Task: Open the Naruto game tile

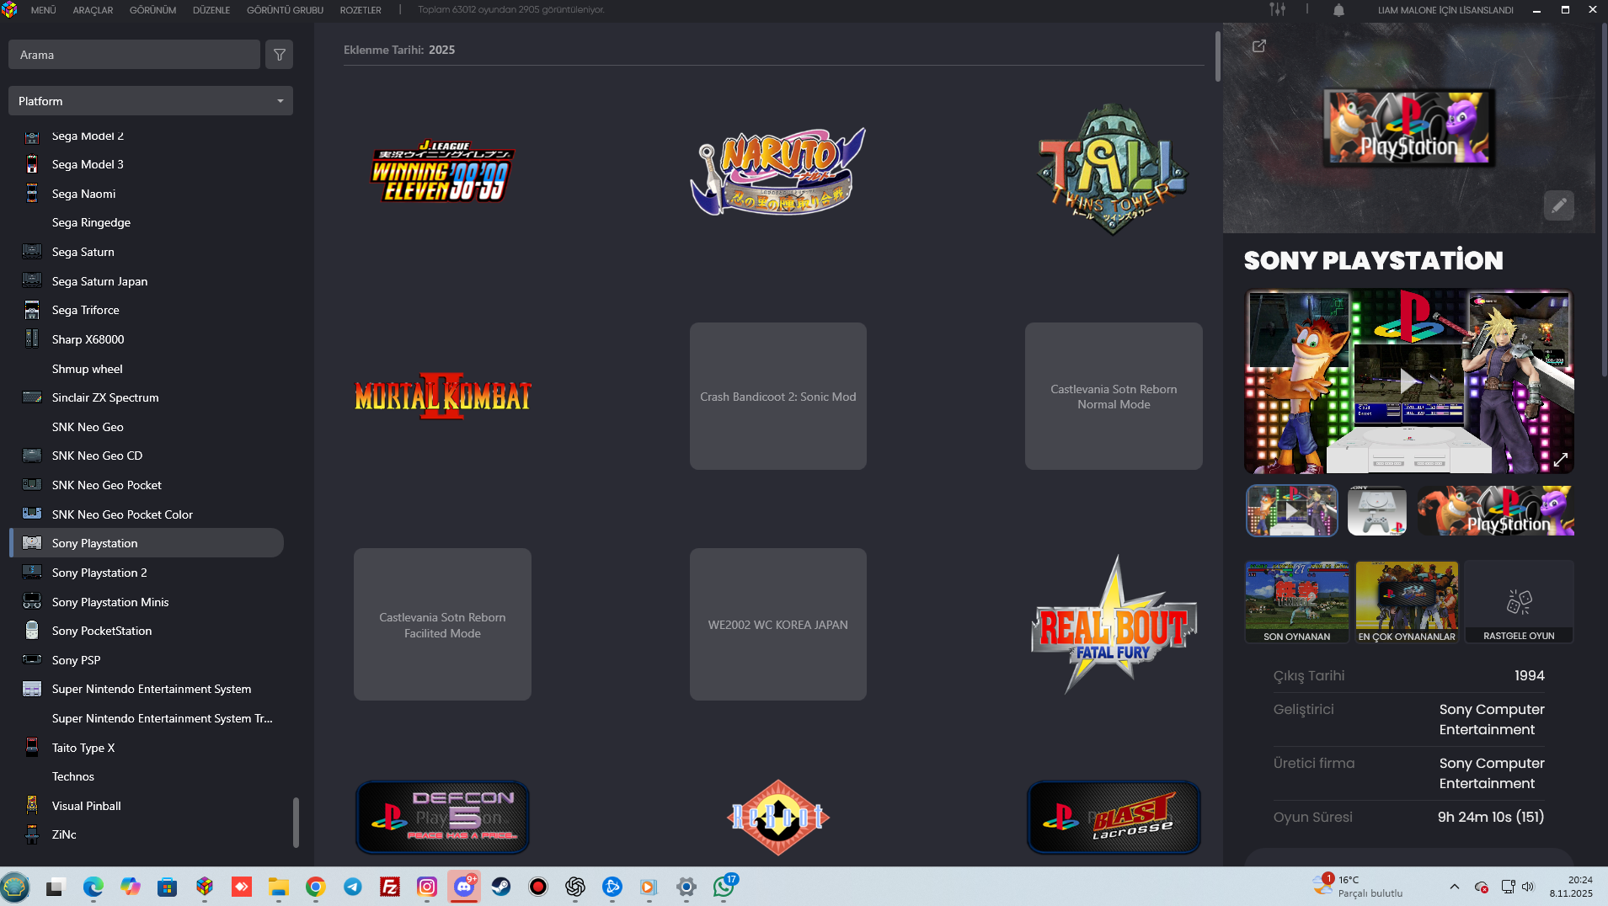Action: (777, 171)
